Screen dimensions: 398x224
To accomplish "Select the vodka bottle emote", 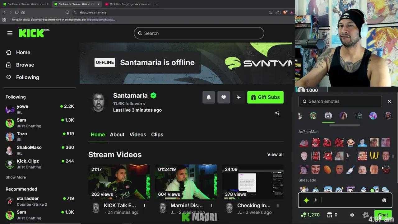I will pos(351,170).
